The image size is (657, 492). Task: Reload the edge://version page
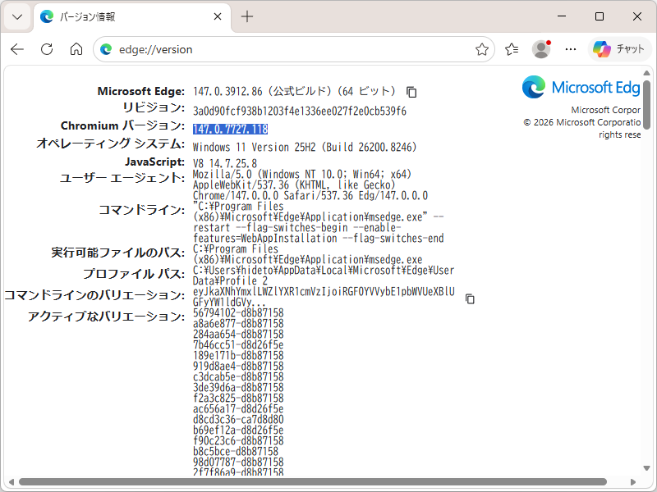tap(46, 49)
